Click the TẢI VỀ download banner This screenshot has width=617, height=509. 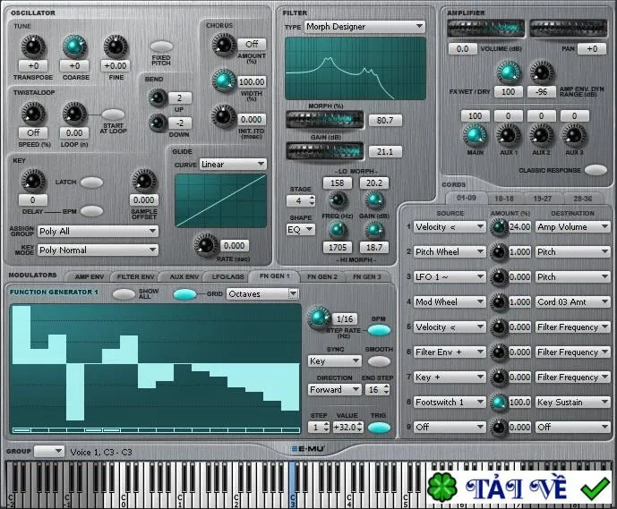519,487
